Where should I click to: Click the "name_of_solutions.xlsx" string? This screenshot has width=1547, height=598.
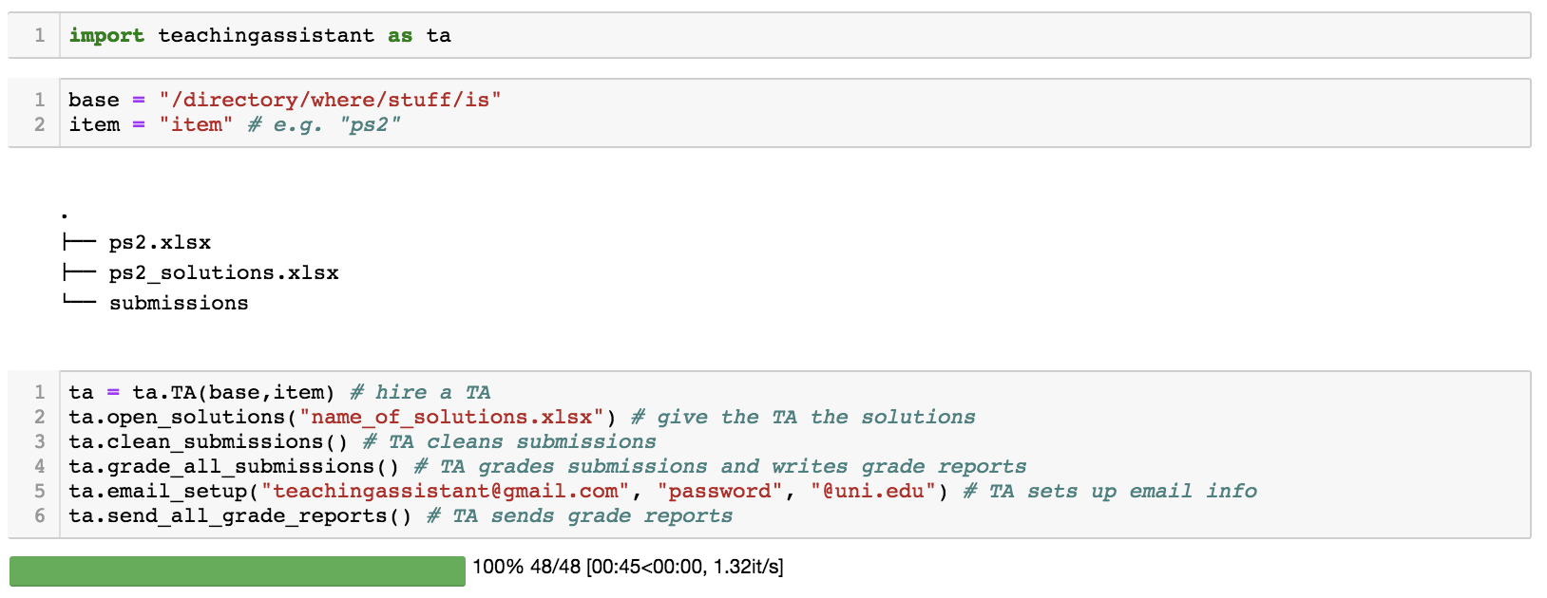point(451,417)
